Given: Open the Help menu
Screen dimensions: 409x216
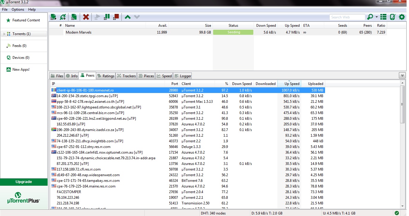Looking at the screenshot, I should [32, 10].
